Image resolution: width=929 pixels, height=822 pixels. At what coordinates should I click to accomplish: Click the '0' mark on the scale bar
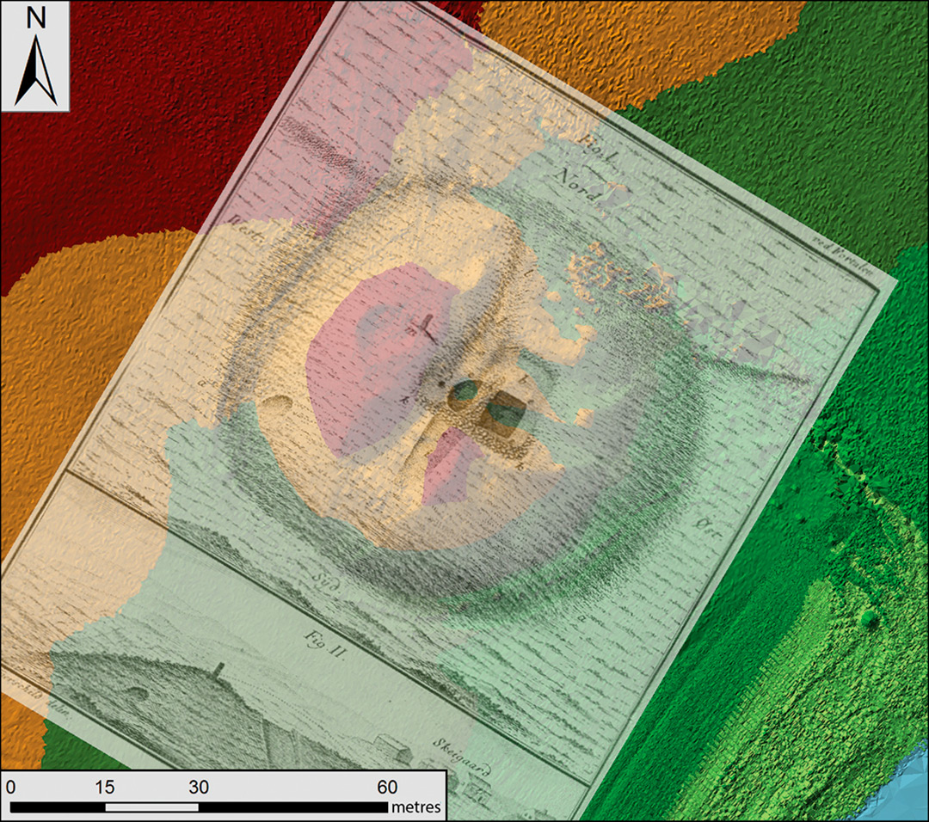point(11,787)
